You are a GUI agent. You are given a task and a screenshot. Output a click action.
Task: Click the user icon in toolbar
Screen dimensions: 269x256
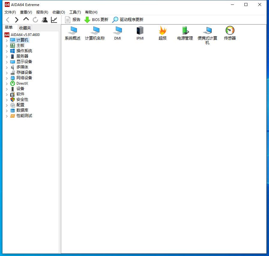tap(45, 20)
